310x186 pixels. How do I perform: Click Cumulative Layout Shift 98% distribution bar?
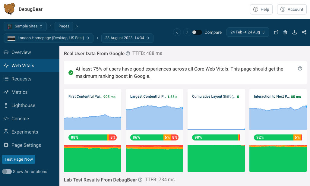pyautogui.click(x=216, y=137)
